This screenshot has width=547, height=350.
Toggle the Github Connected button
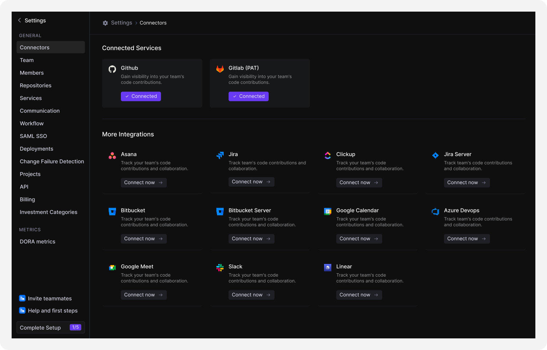pyautogui.click(x=141, y=96)
